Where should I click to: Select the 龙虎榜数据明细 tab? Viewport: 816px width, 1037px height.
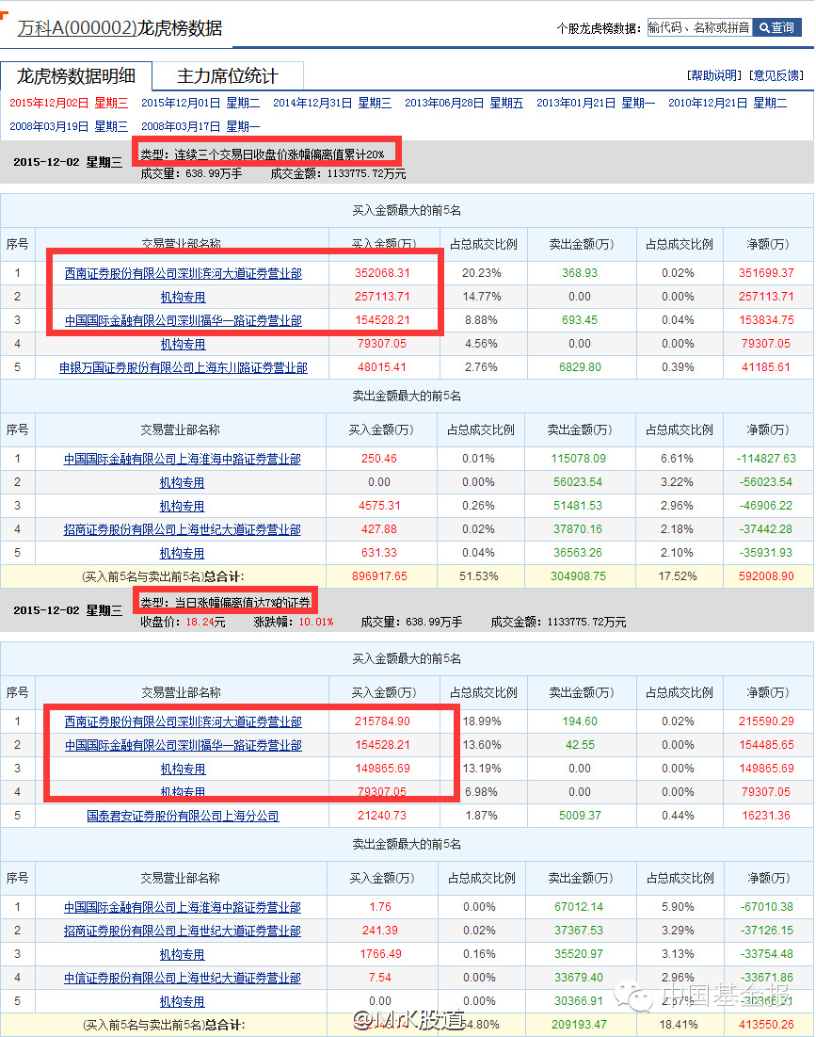(x=77, y=74)
